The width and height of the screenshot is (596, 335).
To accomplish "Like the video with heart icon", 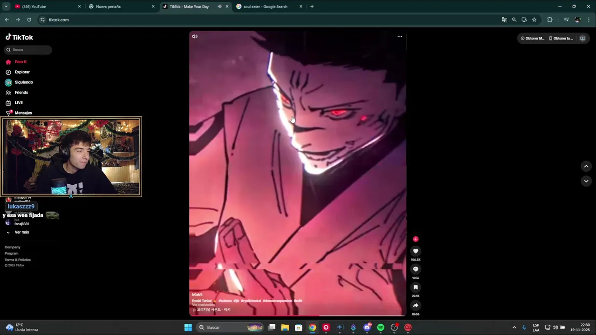I will click(x=416, y=251).
